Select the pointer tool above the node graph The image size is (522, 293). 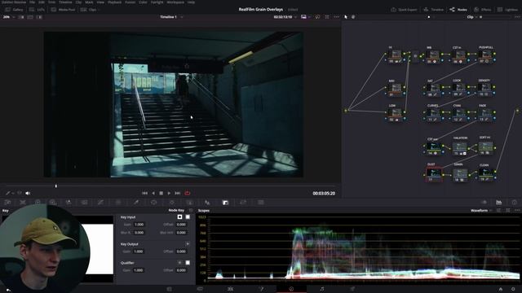tap(346, 17)
